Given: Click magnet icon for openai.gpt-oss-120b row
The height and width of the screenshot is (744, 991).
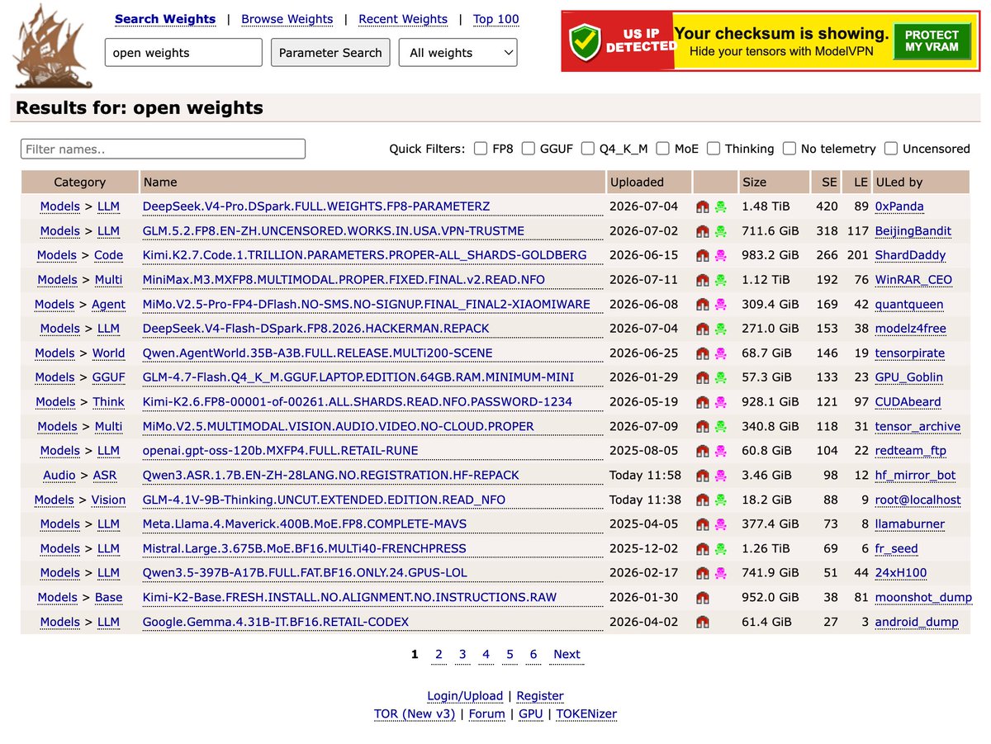Looking at the screenshot, I should (x=703, y=451).
